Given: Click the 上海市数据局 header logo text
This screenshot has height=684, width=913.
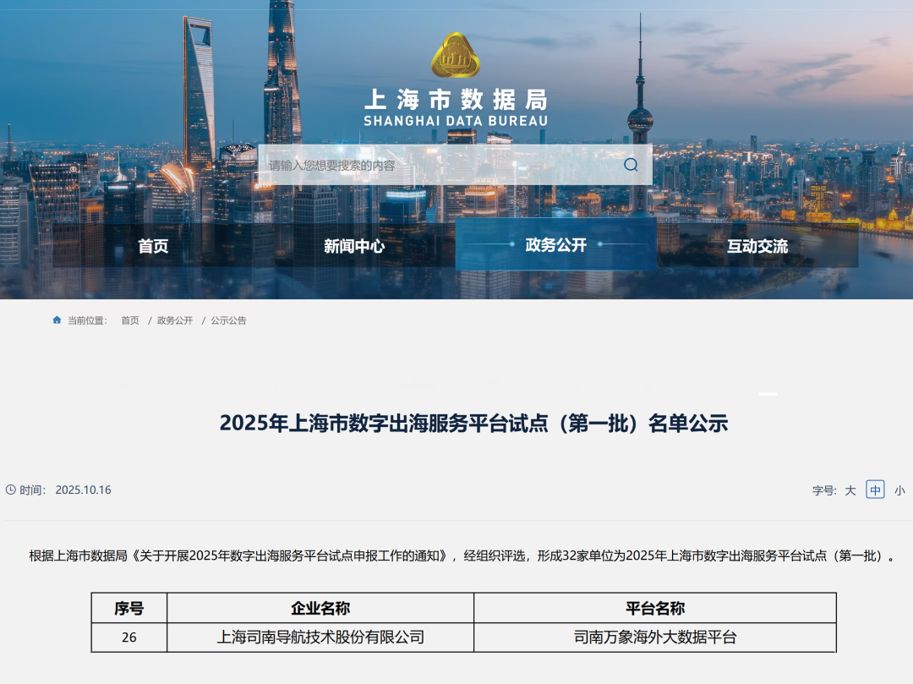Looking at the screenshot, I should (x=455, y=99).
